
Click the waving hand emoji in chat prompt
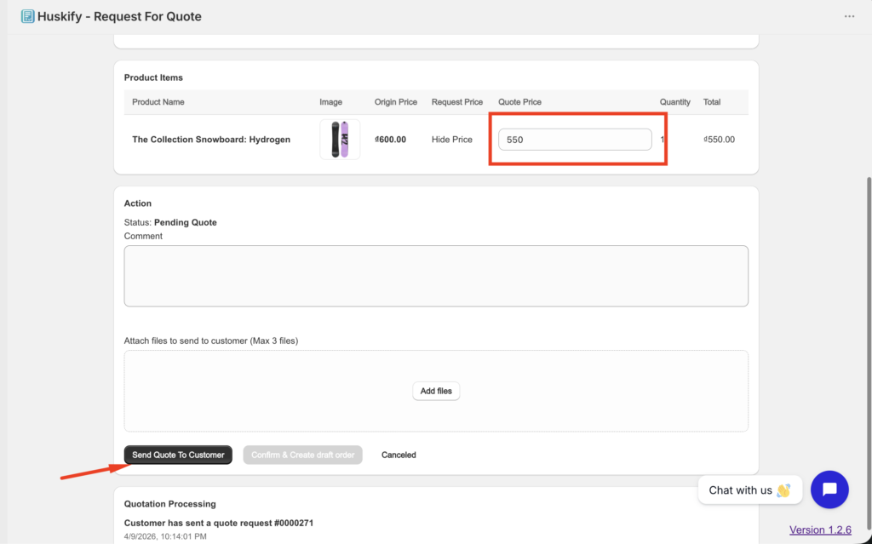pos(783,490)
